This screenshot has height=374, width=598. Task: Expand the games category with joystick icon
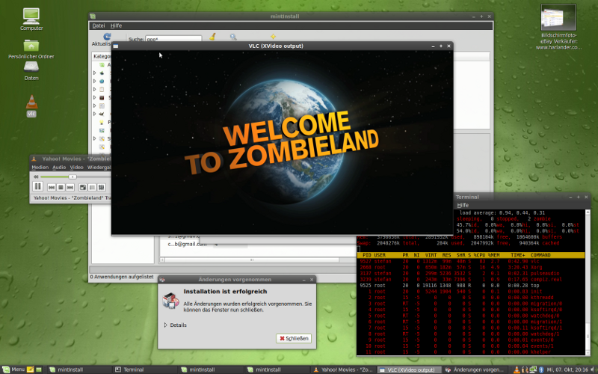pyautogui.click(x=95, y=73)
